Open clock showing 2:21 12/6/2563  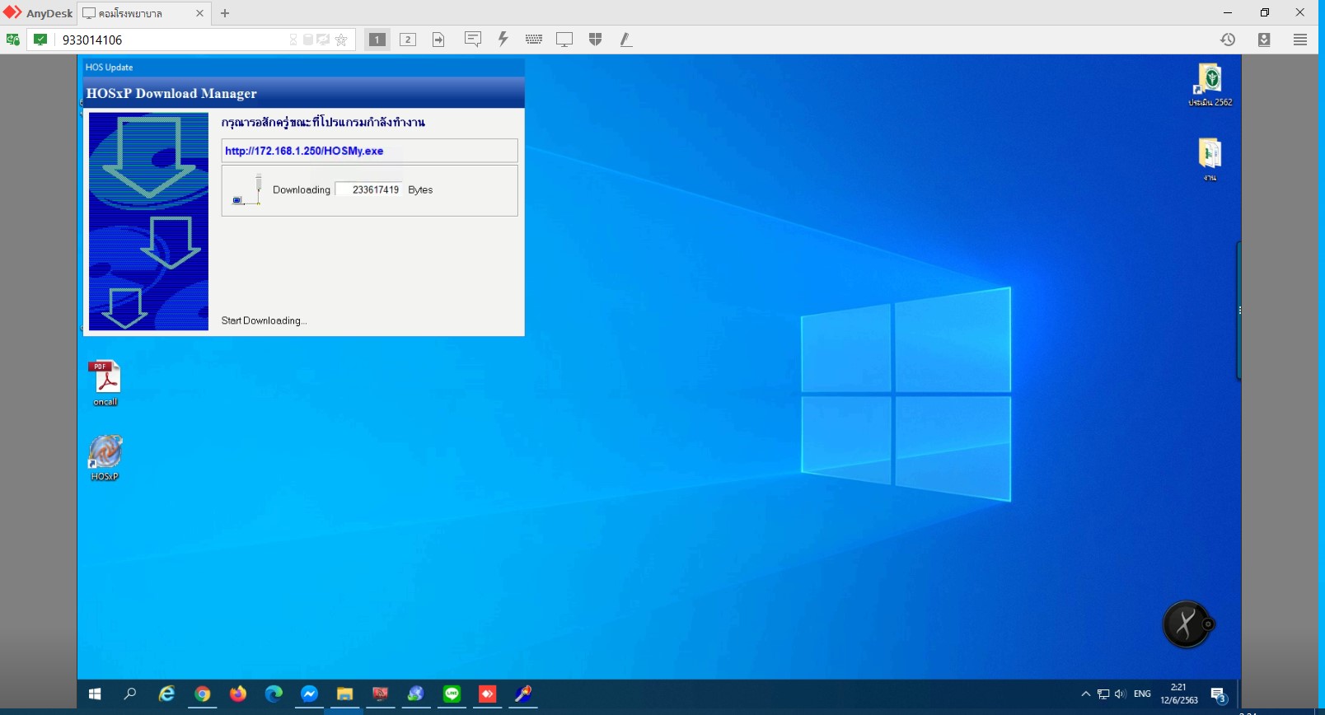(1179, 694)
